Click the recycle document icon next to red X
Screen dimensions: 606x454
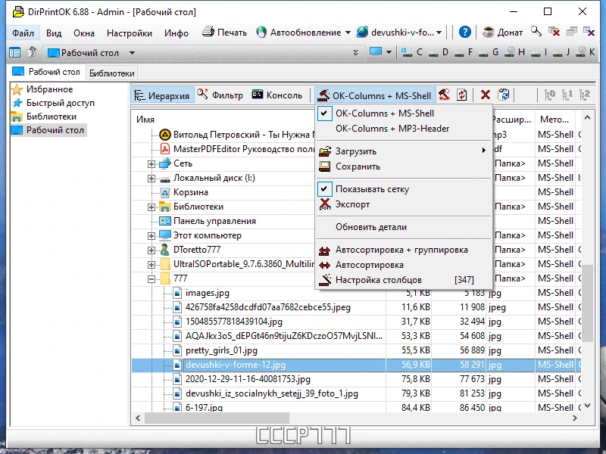coord(504,95)
